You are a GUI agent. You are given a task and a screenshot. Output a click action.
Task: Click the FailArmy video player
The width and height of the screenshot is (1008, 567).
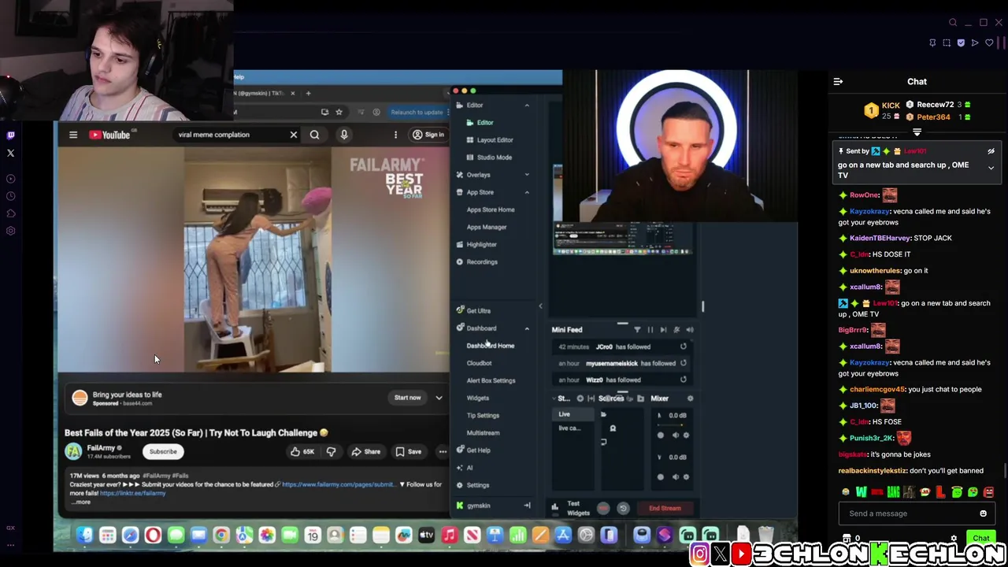tap(253, 260)
